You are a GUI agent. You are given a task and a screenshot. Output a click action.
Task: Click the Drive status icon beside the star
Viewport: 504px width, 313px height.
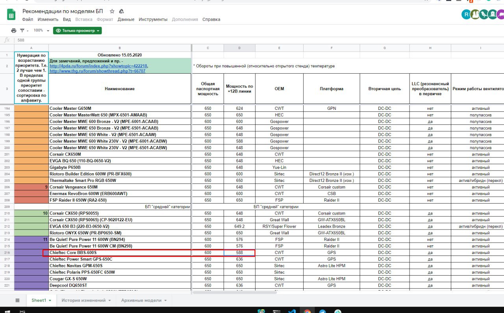click(122, 11)
